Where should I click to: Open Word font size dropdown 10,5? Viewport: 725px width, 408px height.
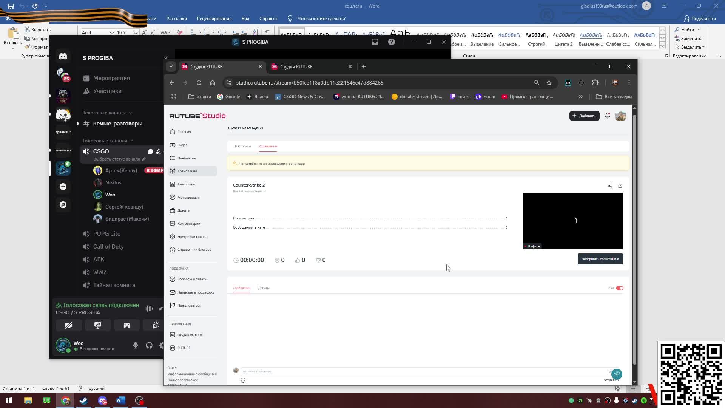(135, 32)
